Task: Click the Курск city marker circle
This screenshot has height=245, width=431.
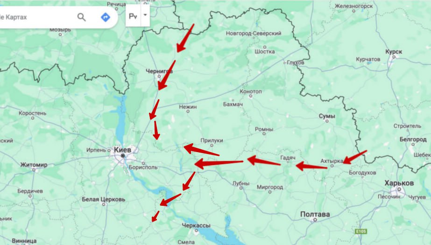Action: click(x=394, y=57)
